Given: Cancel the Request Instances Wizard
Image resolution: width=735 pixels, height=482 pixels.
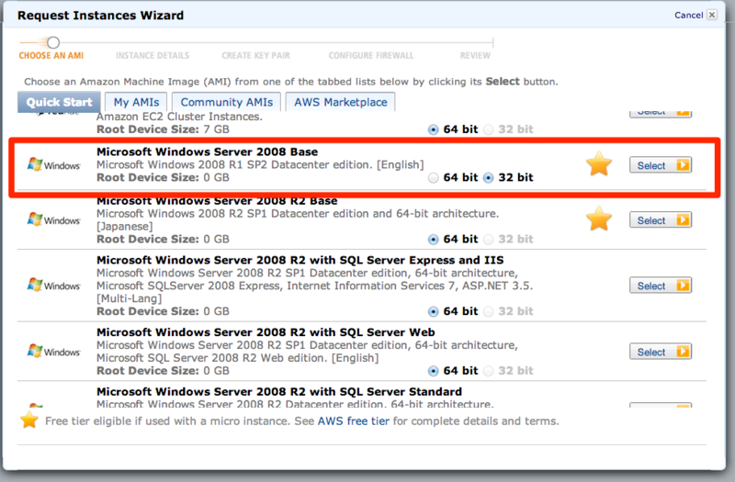Looking at the screenshot, I should (x=688, y=15).
